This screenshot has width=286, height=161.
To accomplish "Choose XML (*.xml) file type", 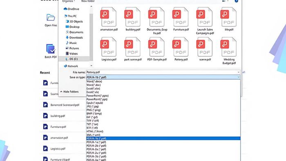I will 163,135.
